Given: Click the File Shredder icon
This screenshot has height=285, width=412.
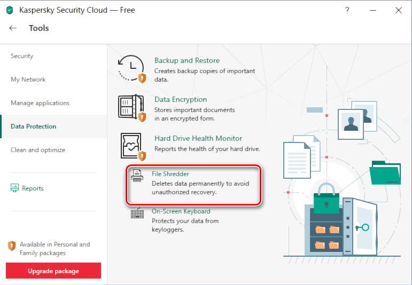Looking at the screenshot, I should tap(137, 176).
